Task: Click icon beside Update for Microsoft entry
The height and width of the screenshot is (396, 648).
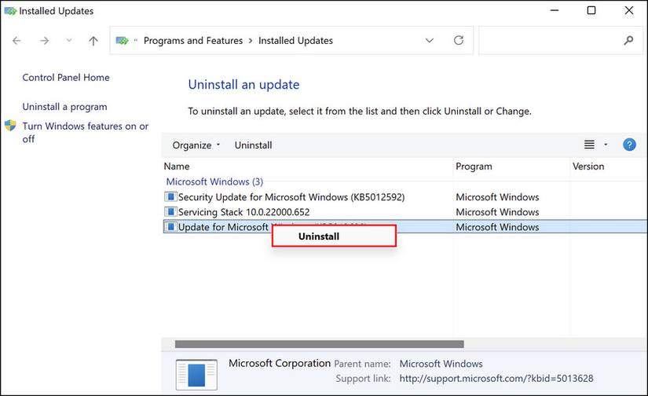Action: [x=170, y=226]
